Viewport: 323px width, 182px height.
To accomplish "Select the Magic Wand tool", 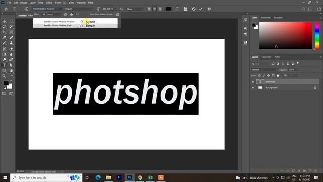I will pos(11,27).
